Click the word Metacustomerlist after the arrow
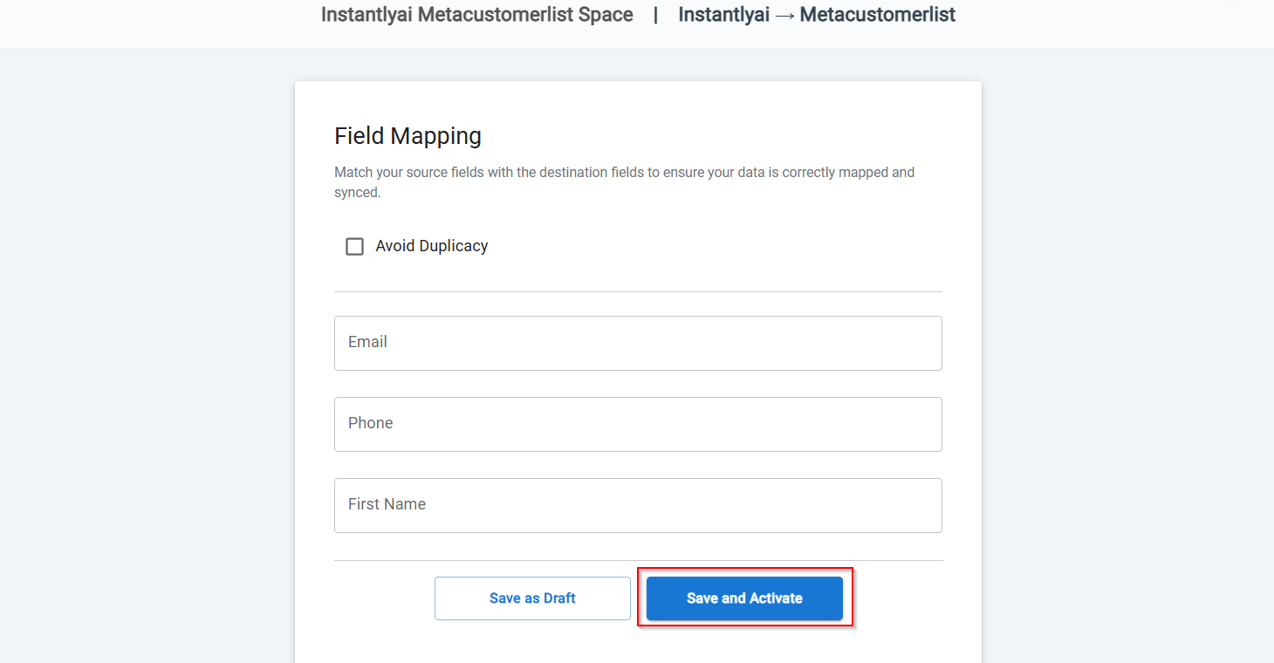 [877, 15]
